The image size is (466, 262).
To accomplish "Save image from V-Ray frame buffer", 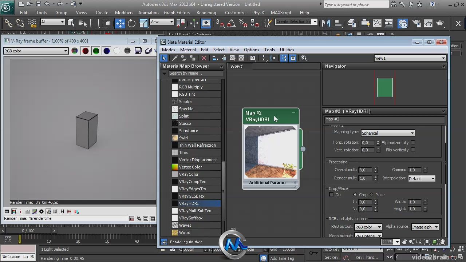I will pos(138,51).
